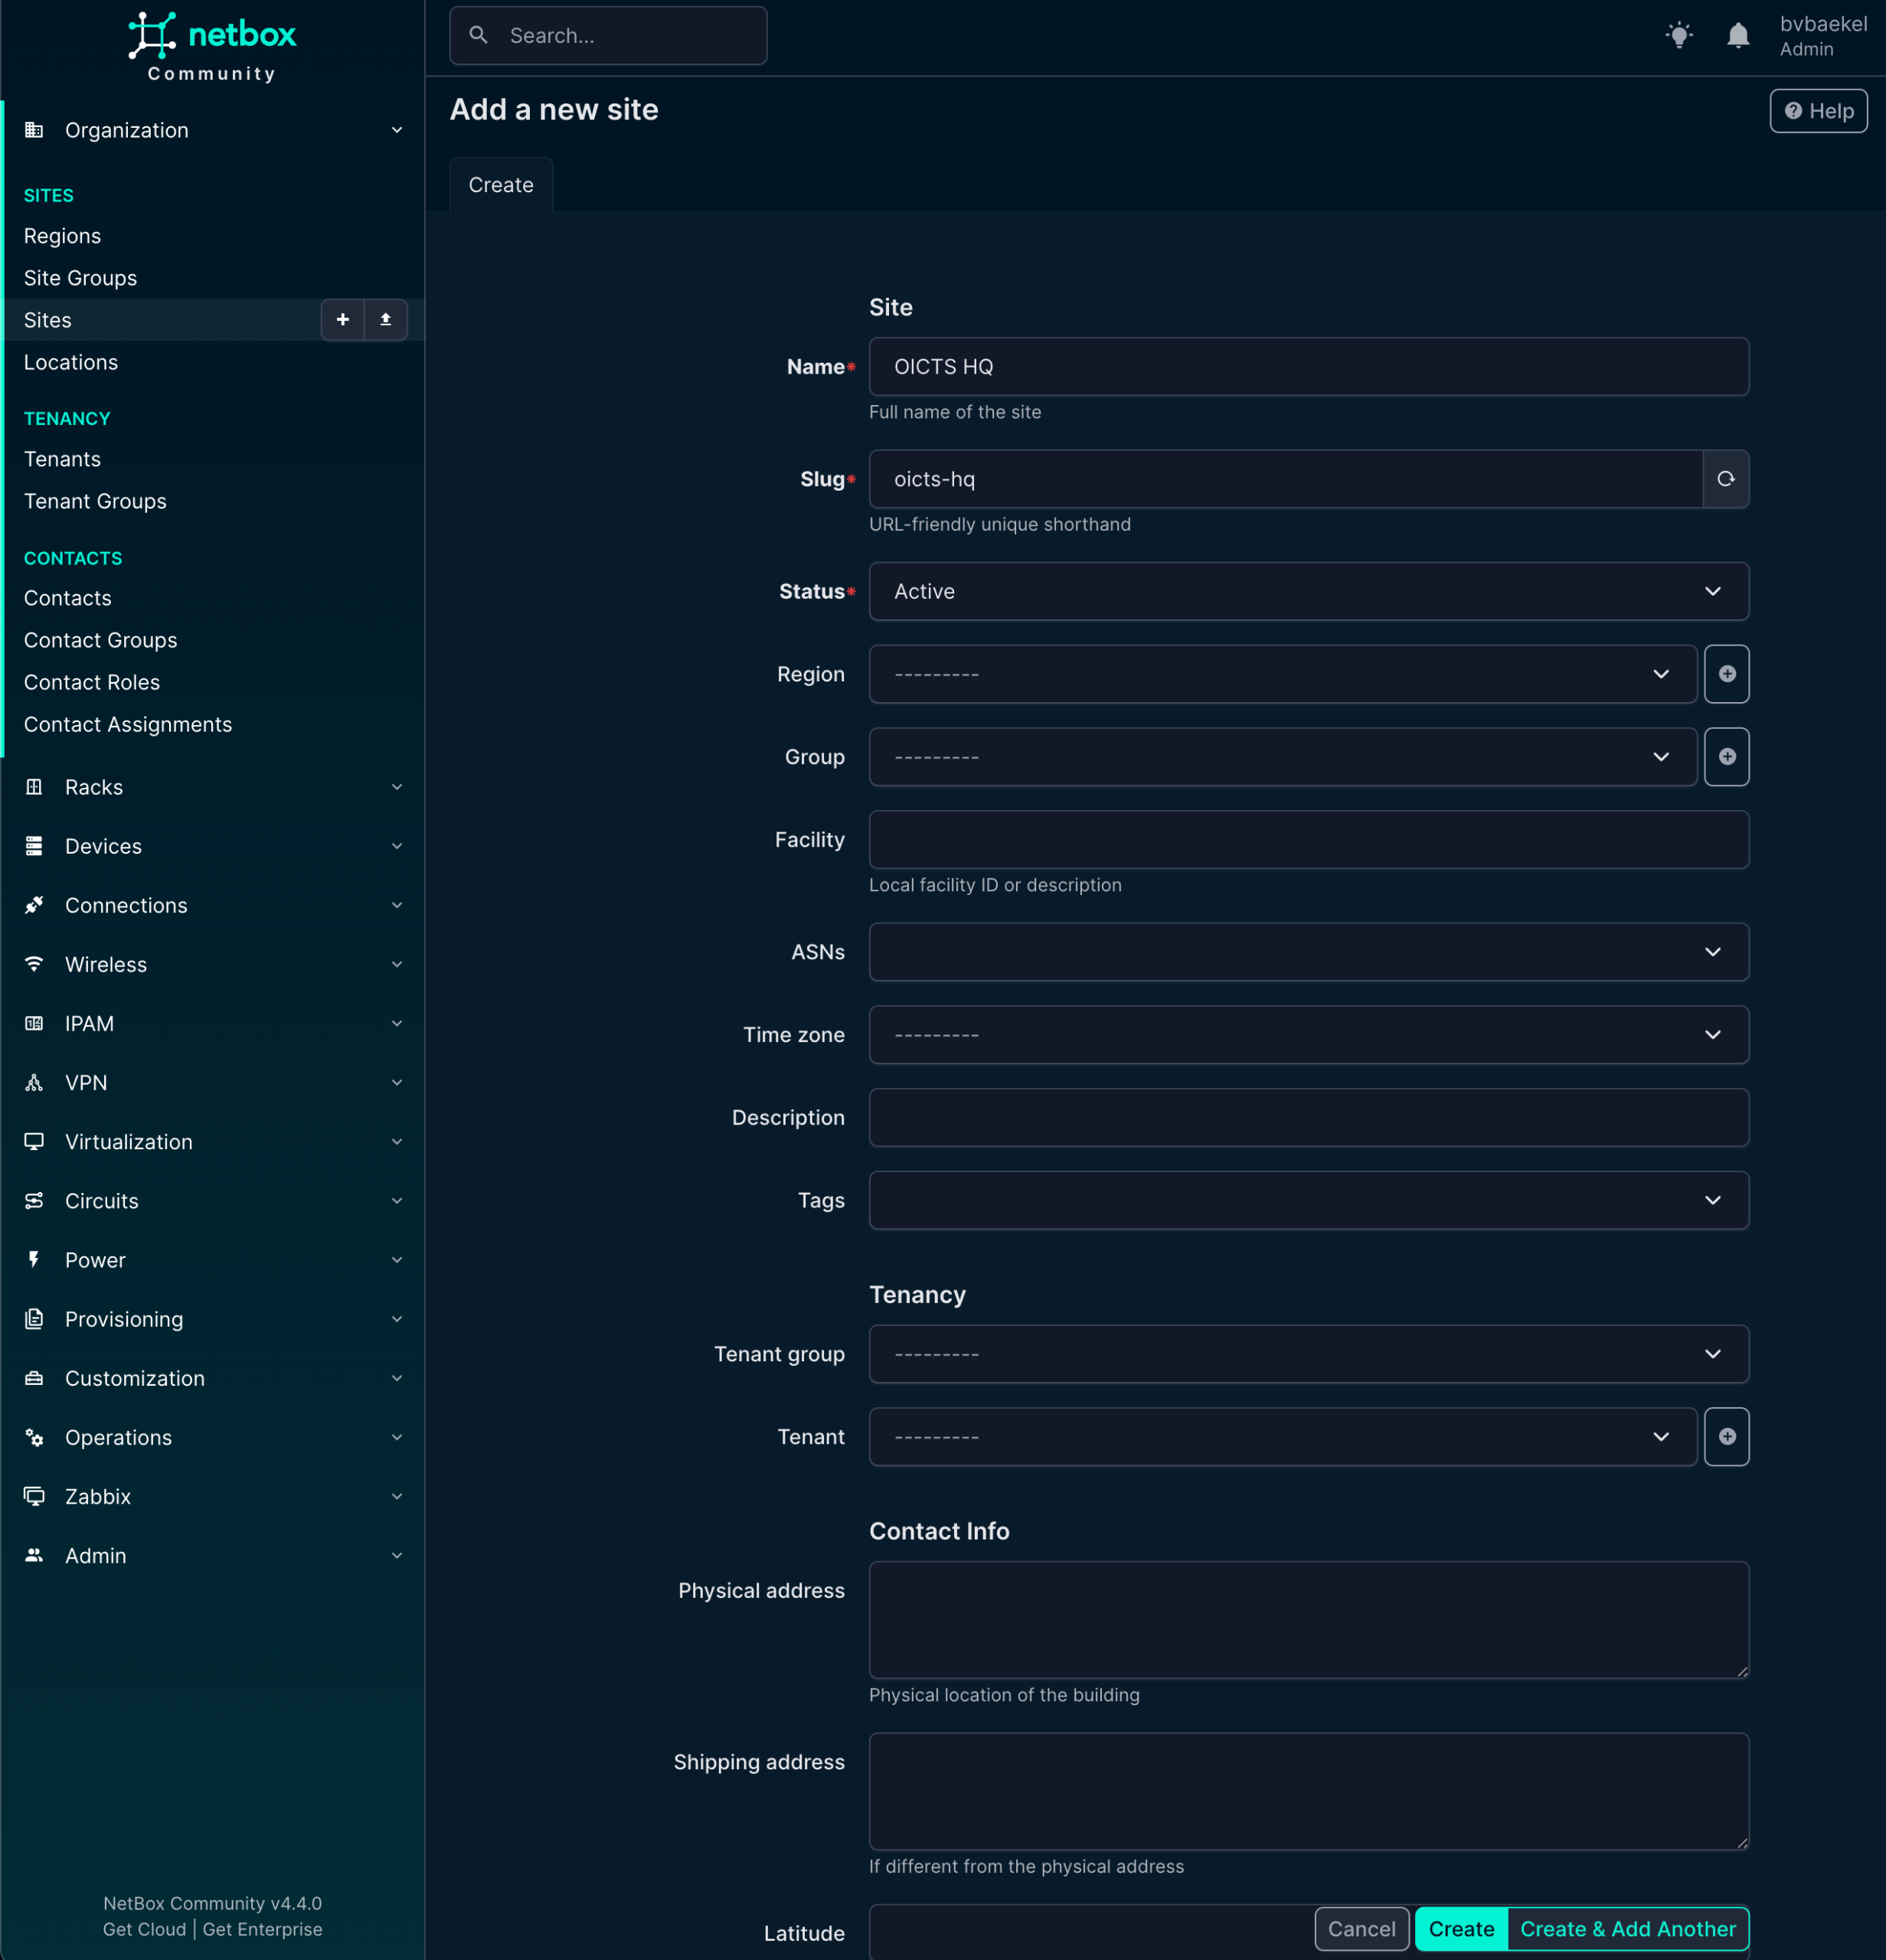The image size is (1886, 1960).
Task: Add a new tenant via plus button
Action: click(x=1726, y=1437)
